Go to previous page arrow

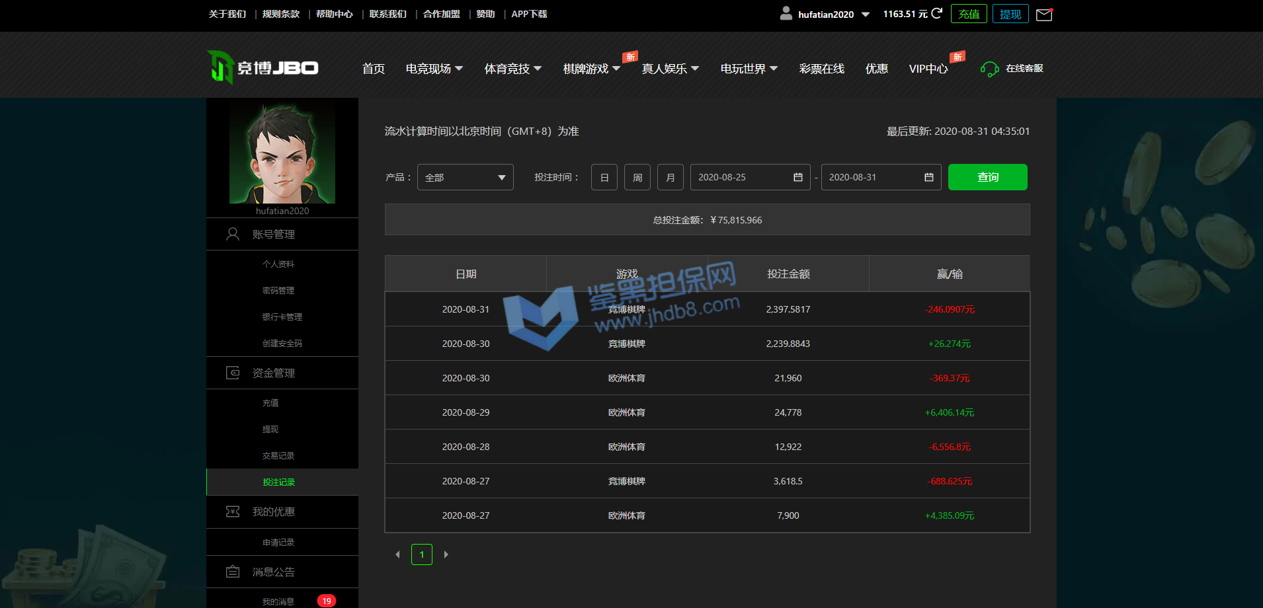tap(397, 554)
